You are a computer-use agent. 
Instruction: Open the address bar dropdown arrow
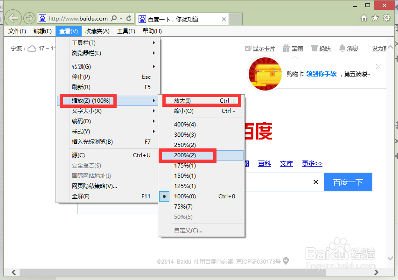tap(121, 18)
